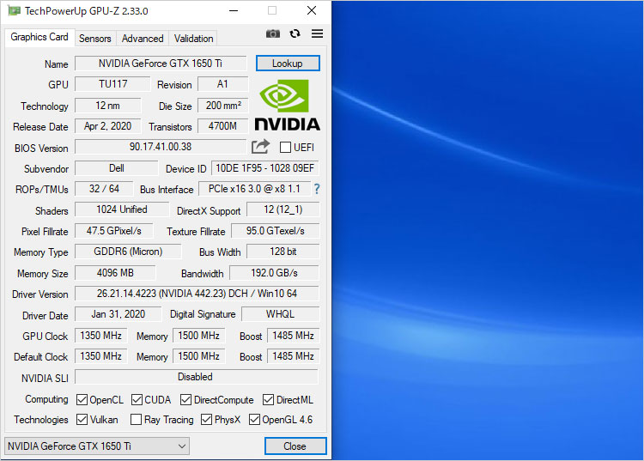Click the Bus Width value 128 bit
The height and width of the screenshot is (461, 644).
[283, 252]
